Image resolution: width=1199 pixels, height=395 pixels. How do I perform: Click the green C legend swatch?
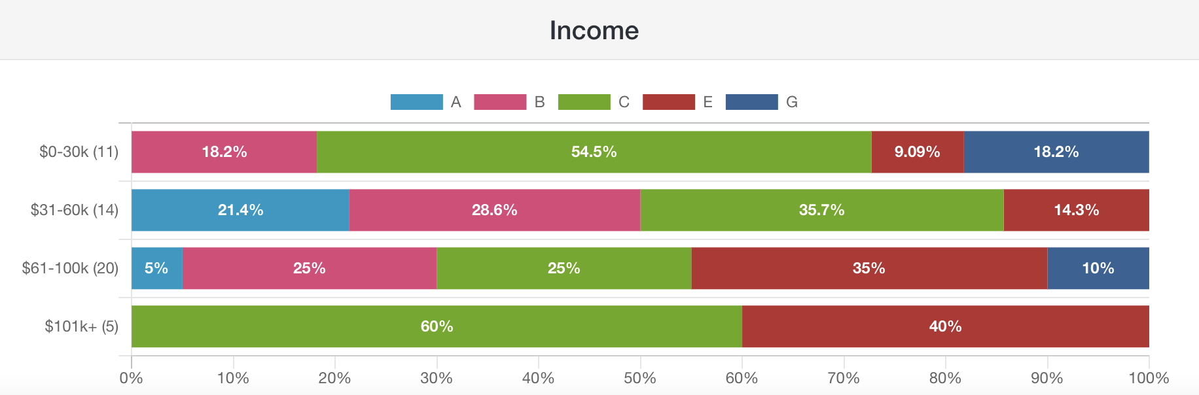(x=584, y=102)
